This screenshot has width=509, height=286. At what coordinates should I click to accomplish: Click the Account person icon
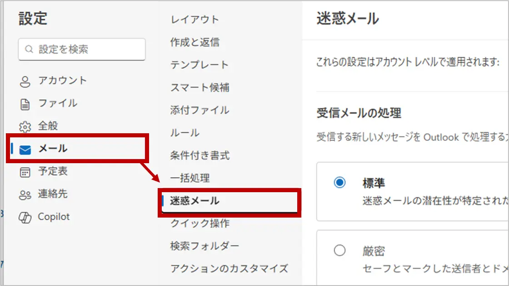point(25,82)
